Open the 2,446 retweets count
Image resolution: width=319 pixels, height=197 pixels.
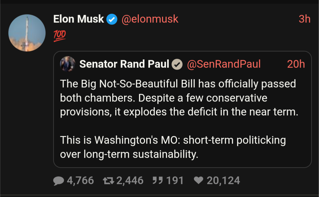pos(130,180)
